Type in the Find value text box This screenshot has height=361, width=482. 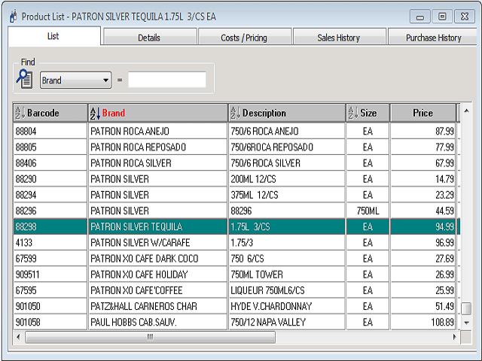[x=166, y=80]
